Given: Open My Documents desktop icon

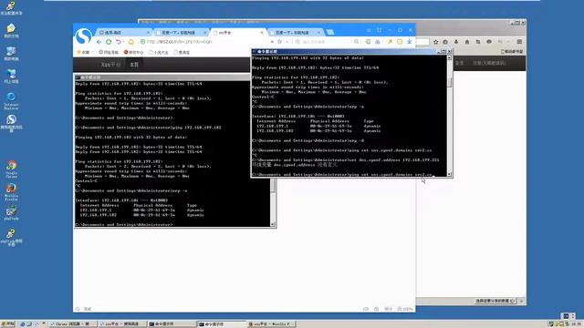Looking at the screenshot, I should click(11, 31).
